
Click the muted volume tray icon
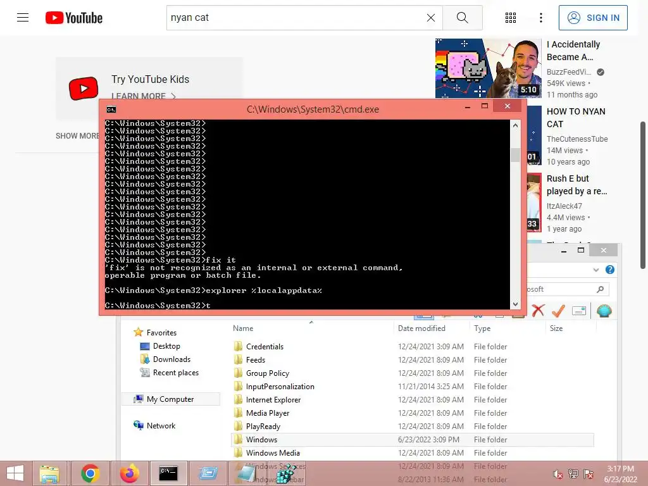558,474
